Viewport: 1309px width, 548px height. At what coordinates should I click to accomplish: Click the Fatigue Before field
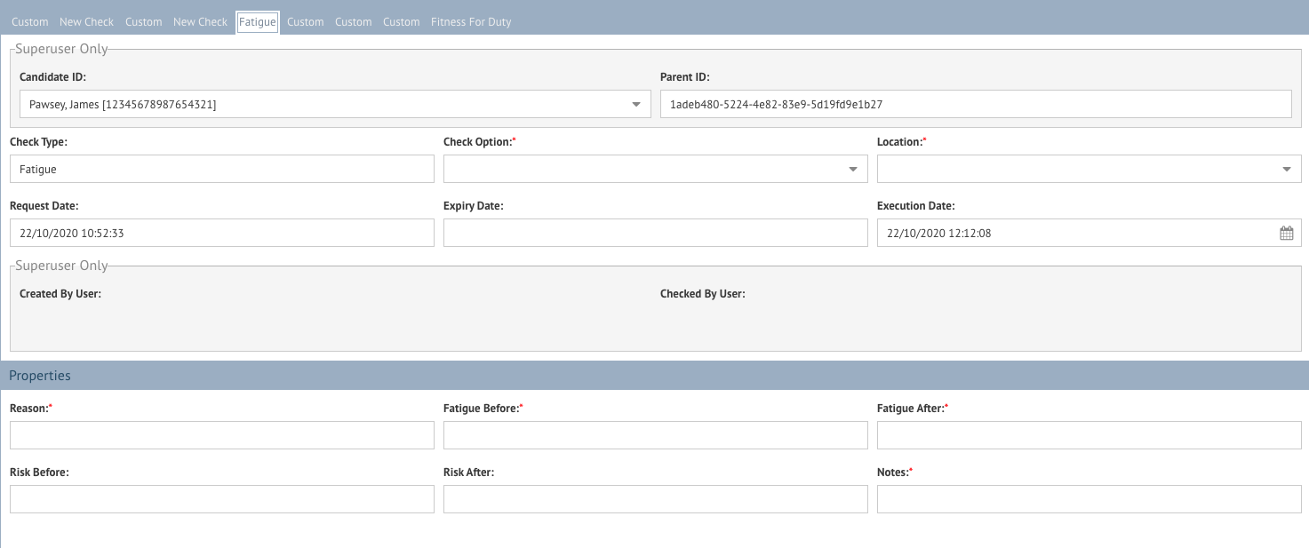[655, 435]
